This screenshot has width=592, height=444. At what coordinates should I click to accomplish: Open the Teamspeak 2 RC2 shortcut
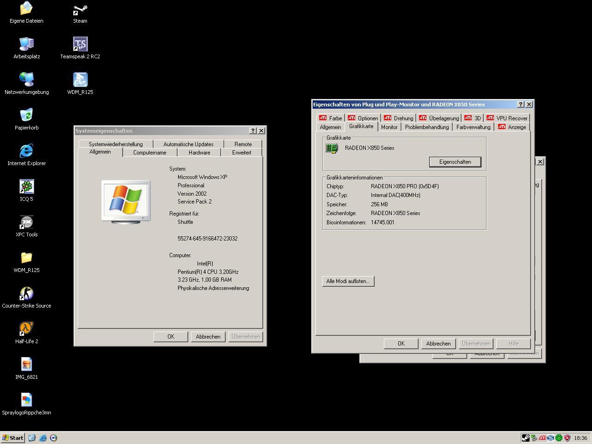pyautogui.click(x=80, y=48)
